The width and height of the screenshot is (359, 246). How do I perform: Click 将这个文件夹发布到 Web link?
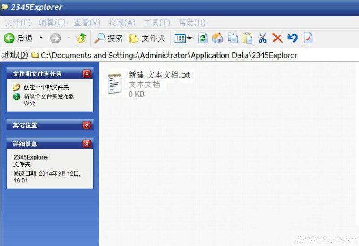[x=49, y=100]
